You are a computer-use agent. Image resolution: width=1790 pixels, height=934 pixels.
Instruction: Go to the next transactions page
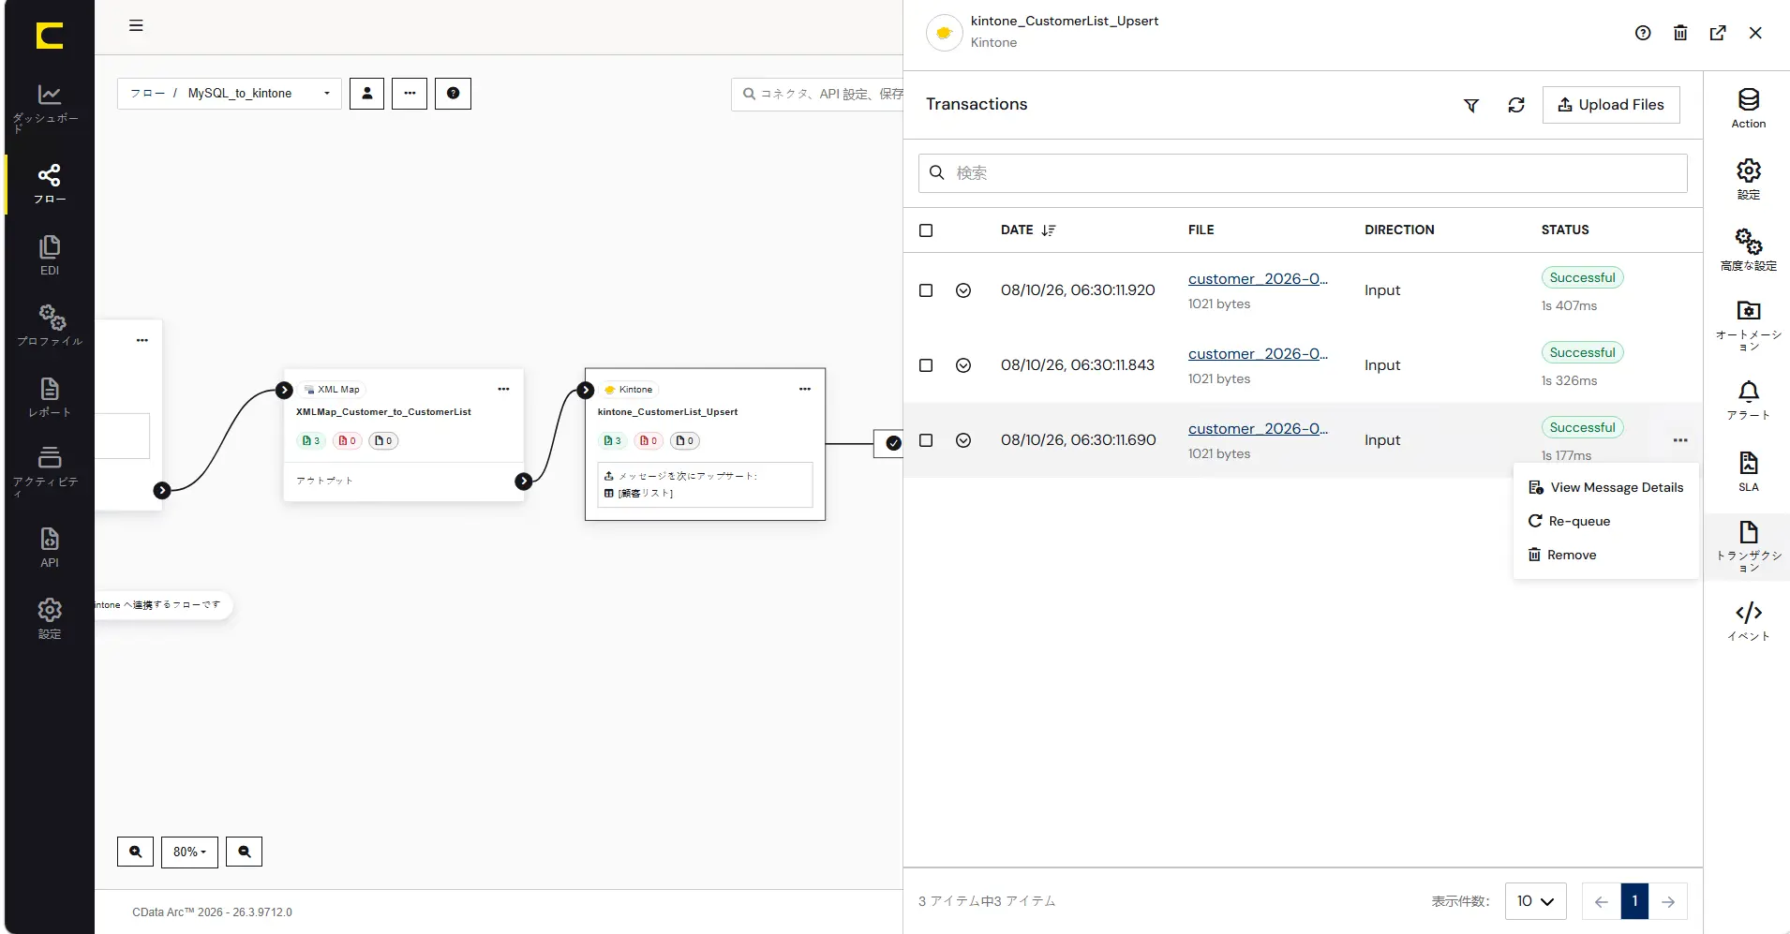point(1668,901)
